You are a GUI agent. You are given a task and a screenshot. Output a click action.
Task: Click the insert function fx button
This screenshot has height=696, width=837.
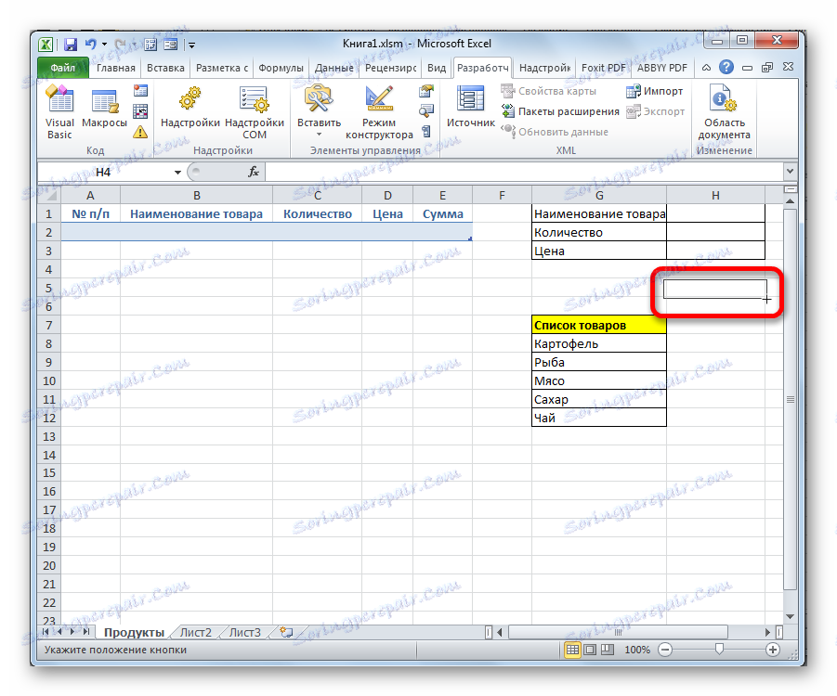(x=253, y=172)
